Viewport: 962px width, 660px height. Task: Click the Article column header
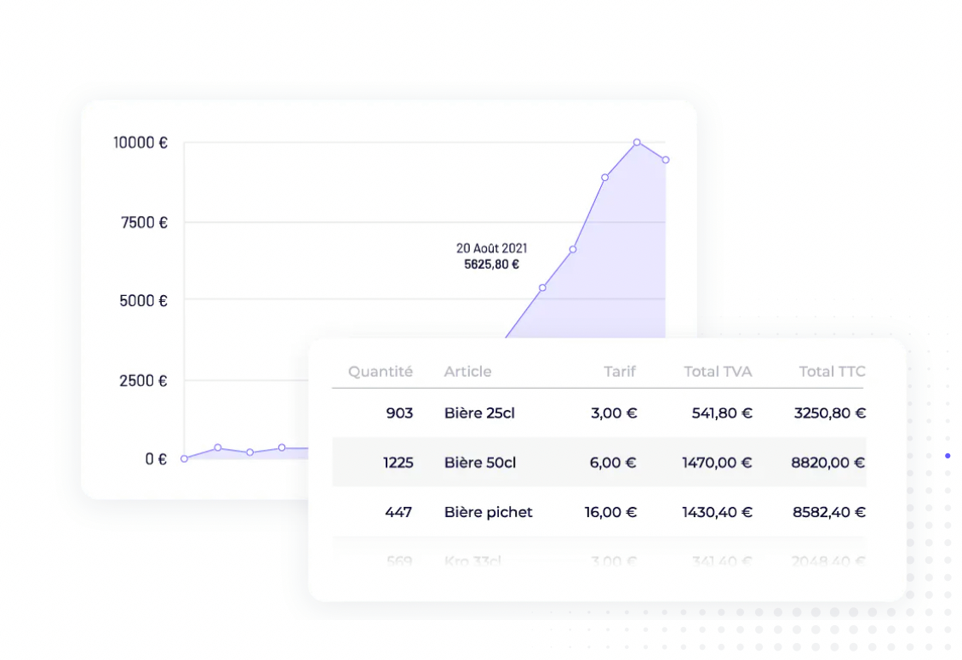point(467,372)
